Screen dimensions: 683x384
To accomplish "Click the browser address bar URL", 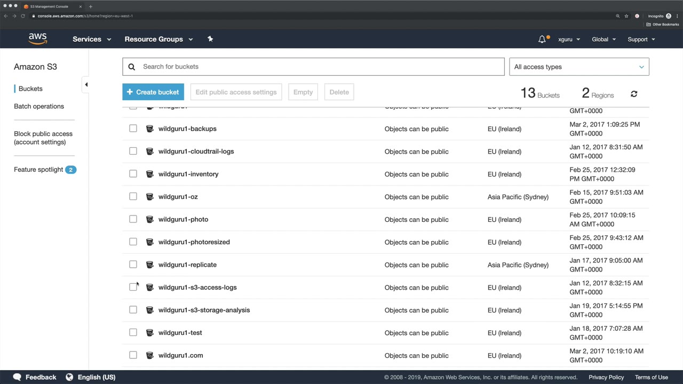I will click(x=85, y=16).
